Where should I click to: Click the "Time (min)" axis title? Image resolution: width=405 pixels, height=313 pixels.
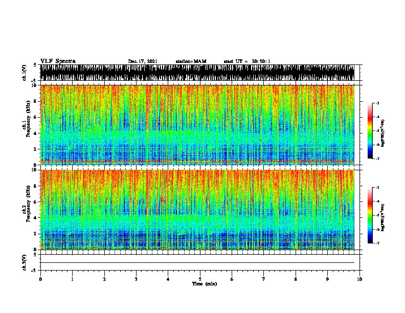(x=205, y=284)
